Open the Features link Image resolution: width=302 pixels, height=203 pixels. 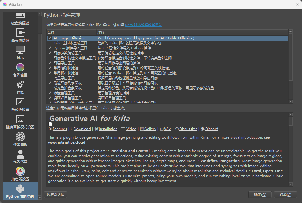click(60, 129)
